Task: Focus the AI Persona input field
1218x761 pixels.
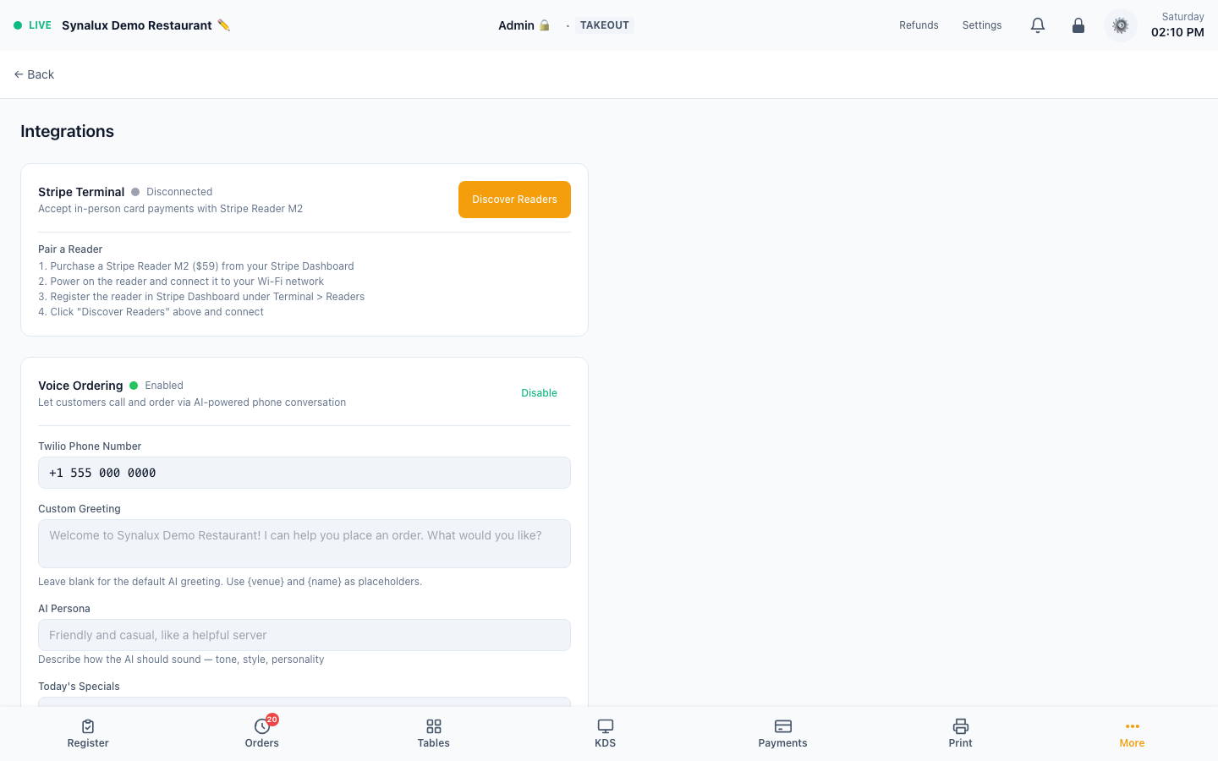Action: (x=304, y=635)
